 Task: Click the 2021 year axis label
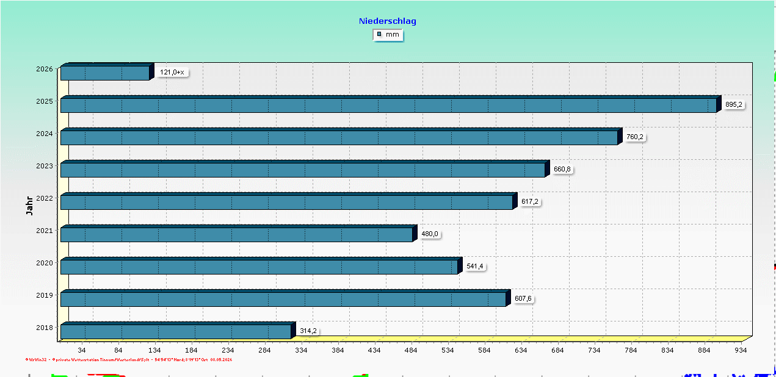pos(45,231)
